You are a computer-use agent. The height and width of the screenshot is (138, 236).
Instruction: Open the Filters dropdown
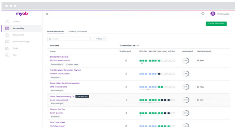click(100, 39)
